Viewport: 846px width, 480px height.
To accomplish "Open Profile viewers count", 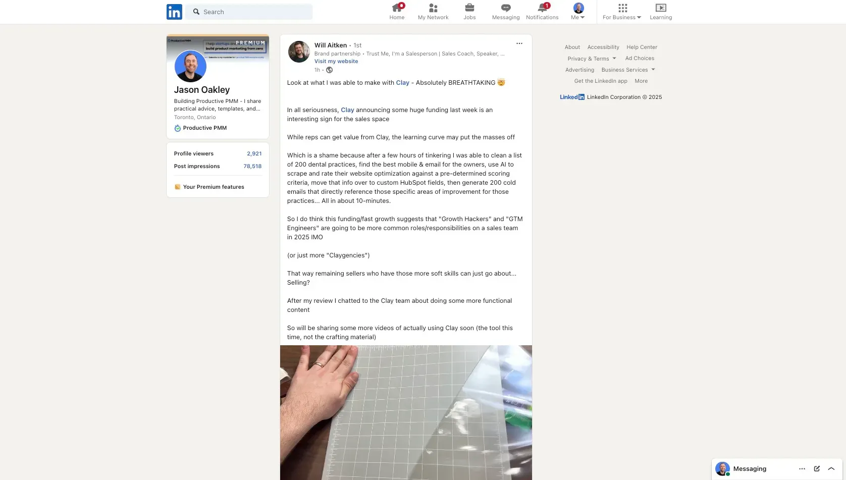I will click(x=218, y=153).
